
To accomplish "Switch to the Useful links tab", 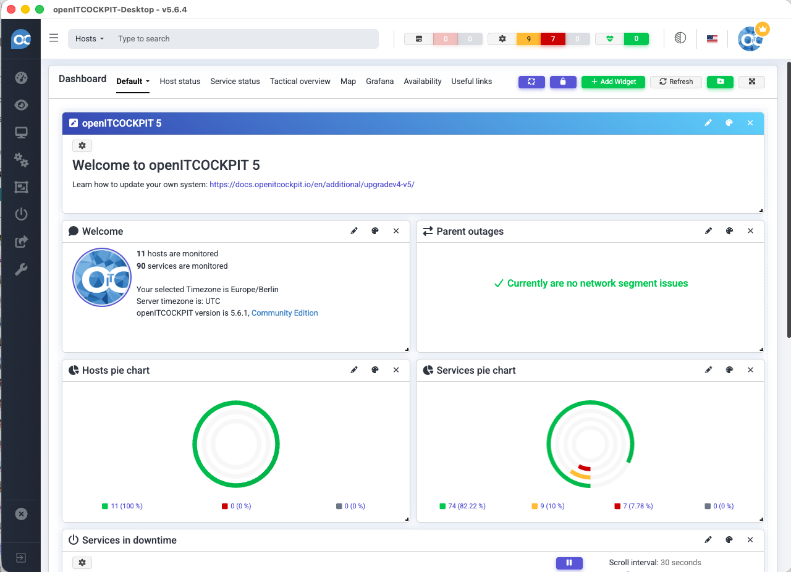I will 472,82.
